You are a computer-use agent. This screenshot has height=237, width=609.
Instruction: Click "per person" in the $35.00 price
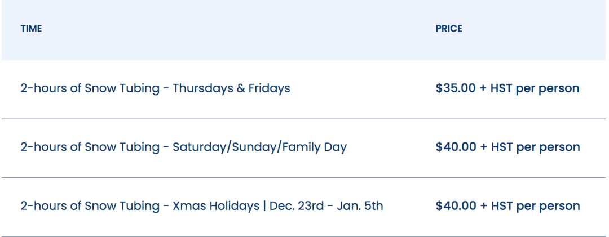click(548, 88)
